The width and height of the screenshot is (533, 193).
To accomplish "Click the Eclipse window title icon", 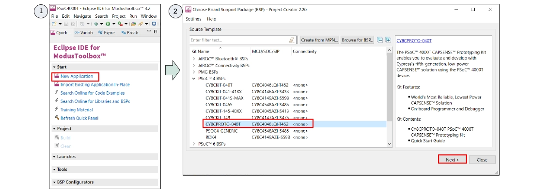I will (53, 8).
